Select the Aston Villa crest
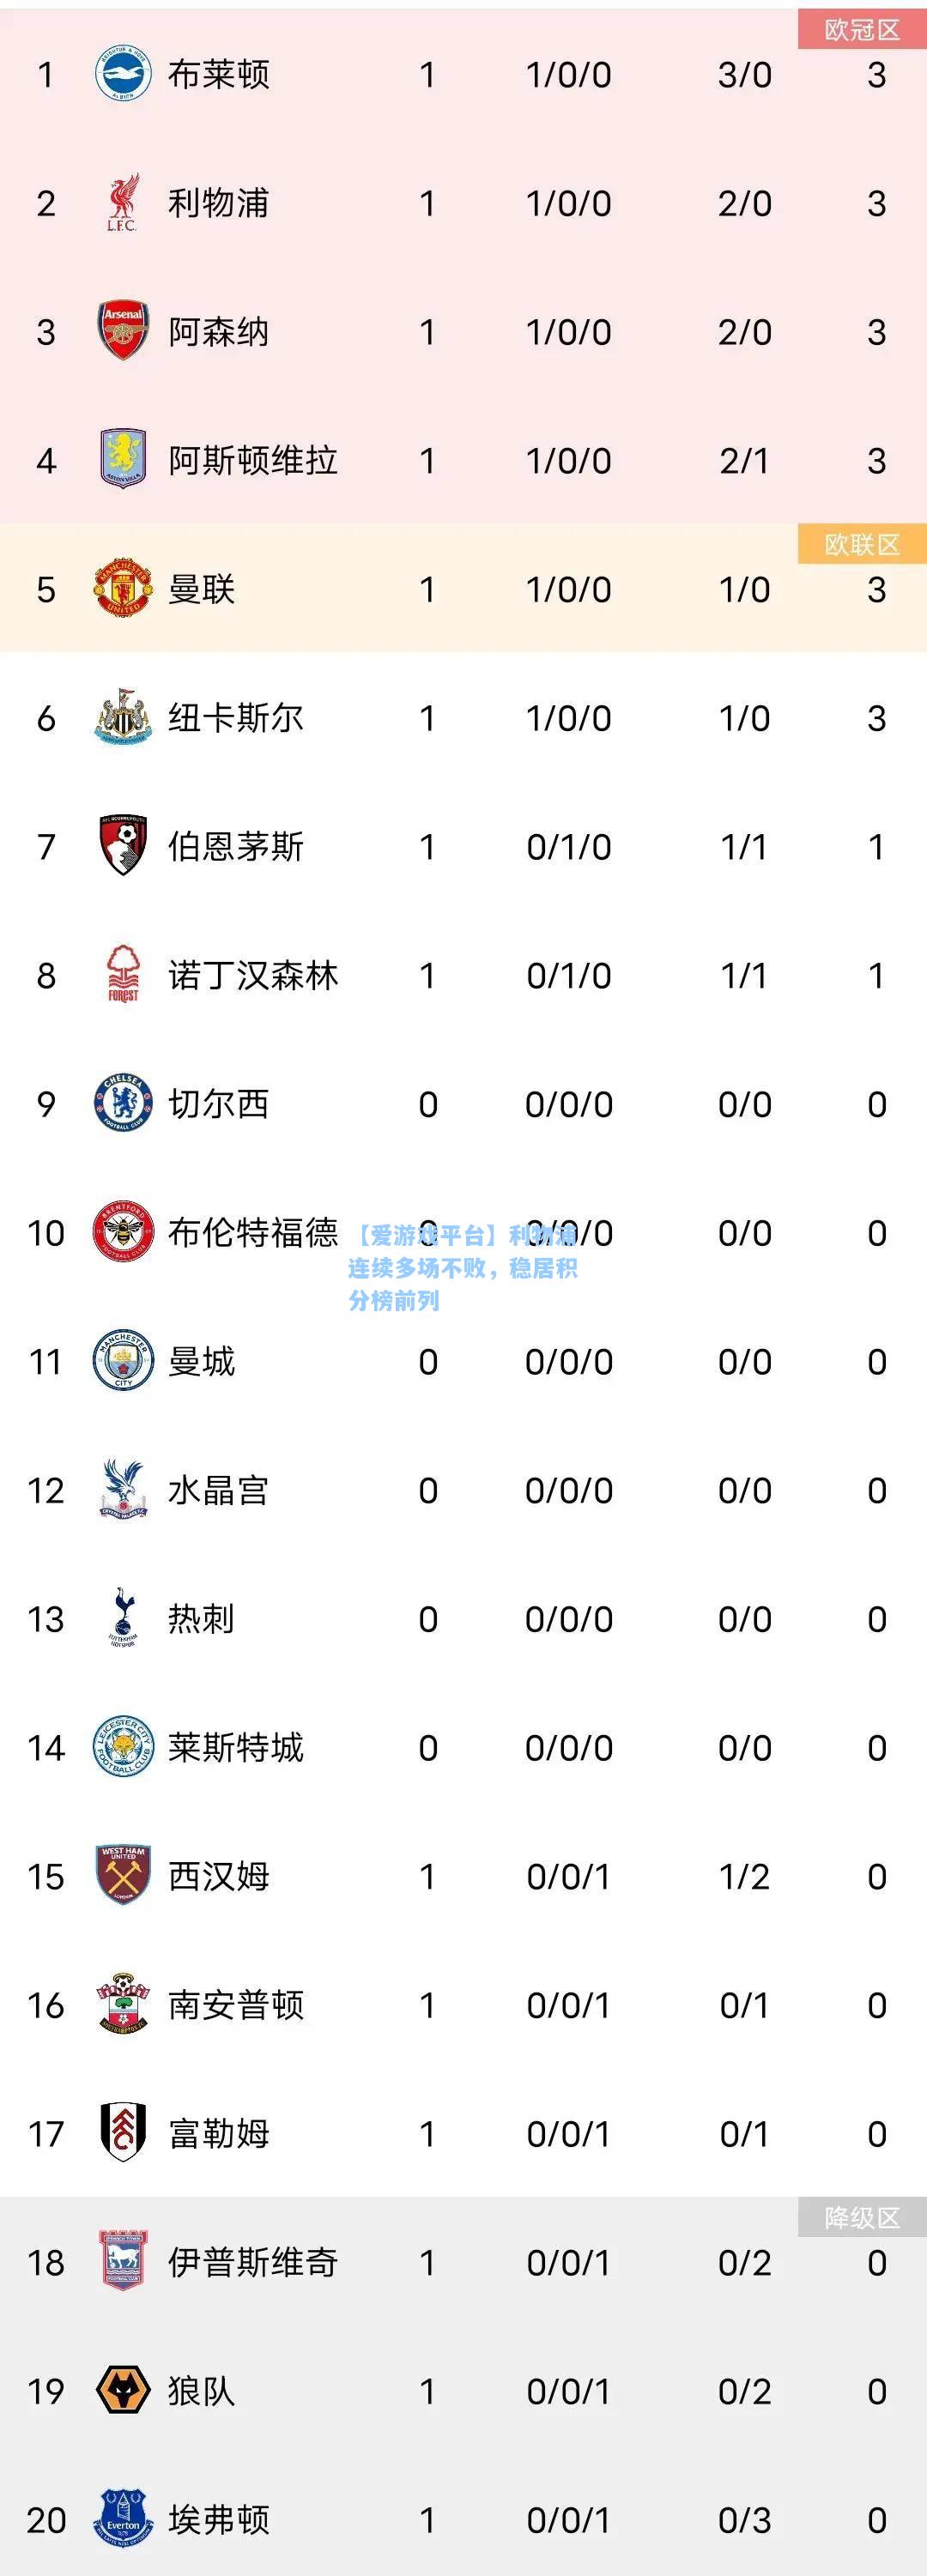The width and height of the screenshot is (927, 2576). coord(123,460)
